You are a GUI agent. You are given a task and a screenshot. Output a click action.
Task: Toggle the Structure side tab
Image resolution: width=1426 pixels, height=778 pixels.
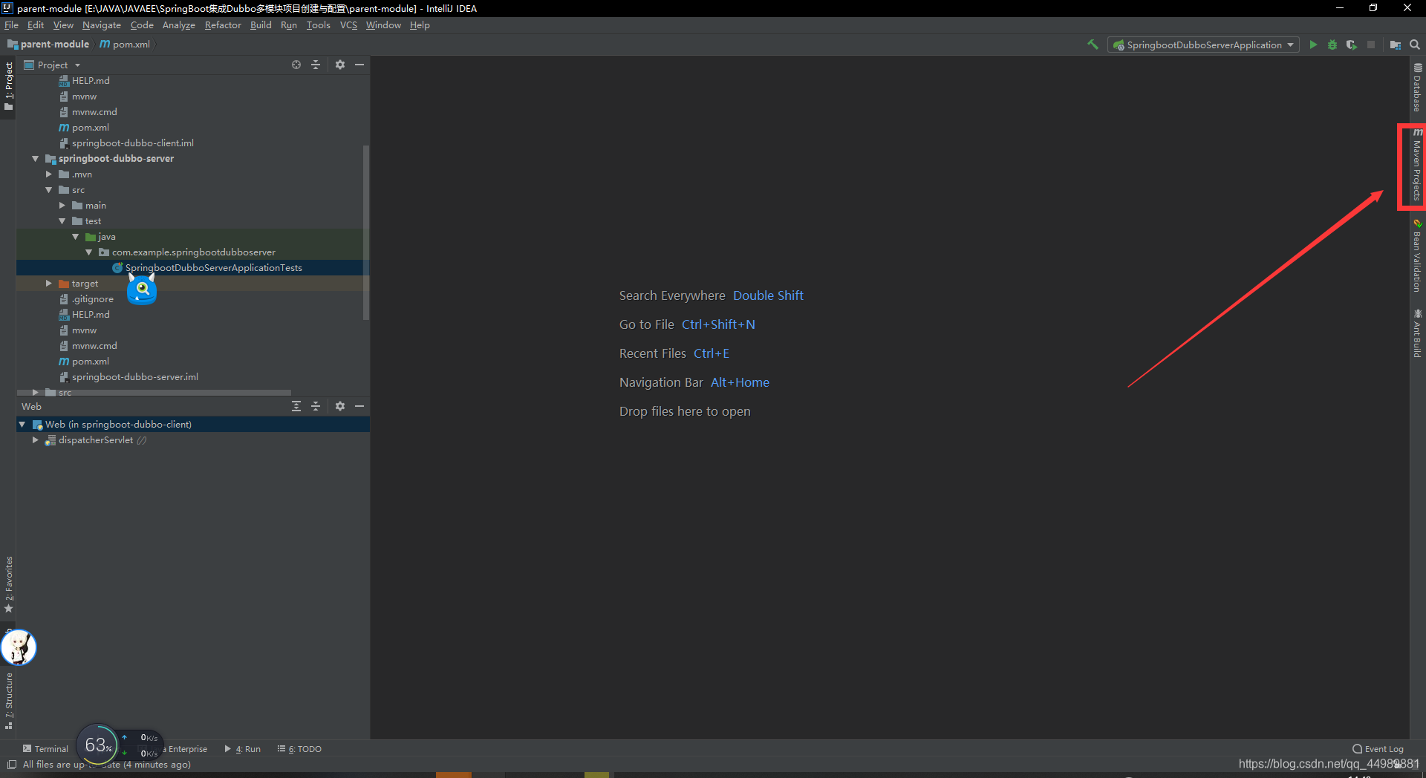coord(8,702)
